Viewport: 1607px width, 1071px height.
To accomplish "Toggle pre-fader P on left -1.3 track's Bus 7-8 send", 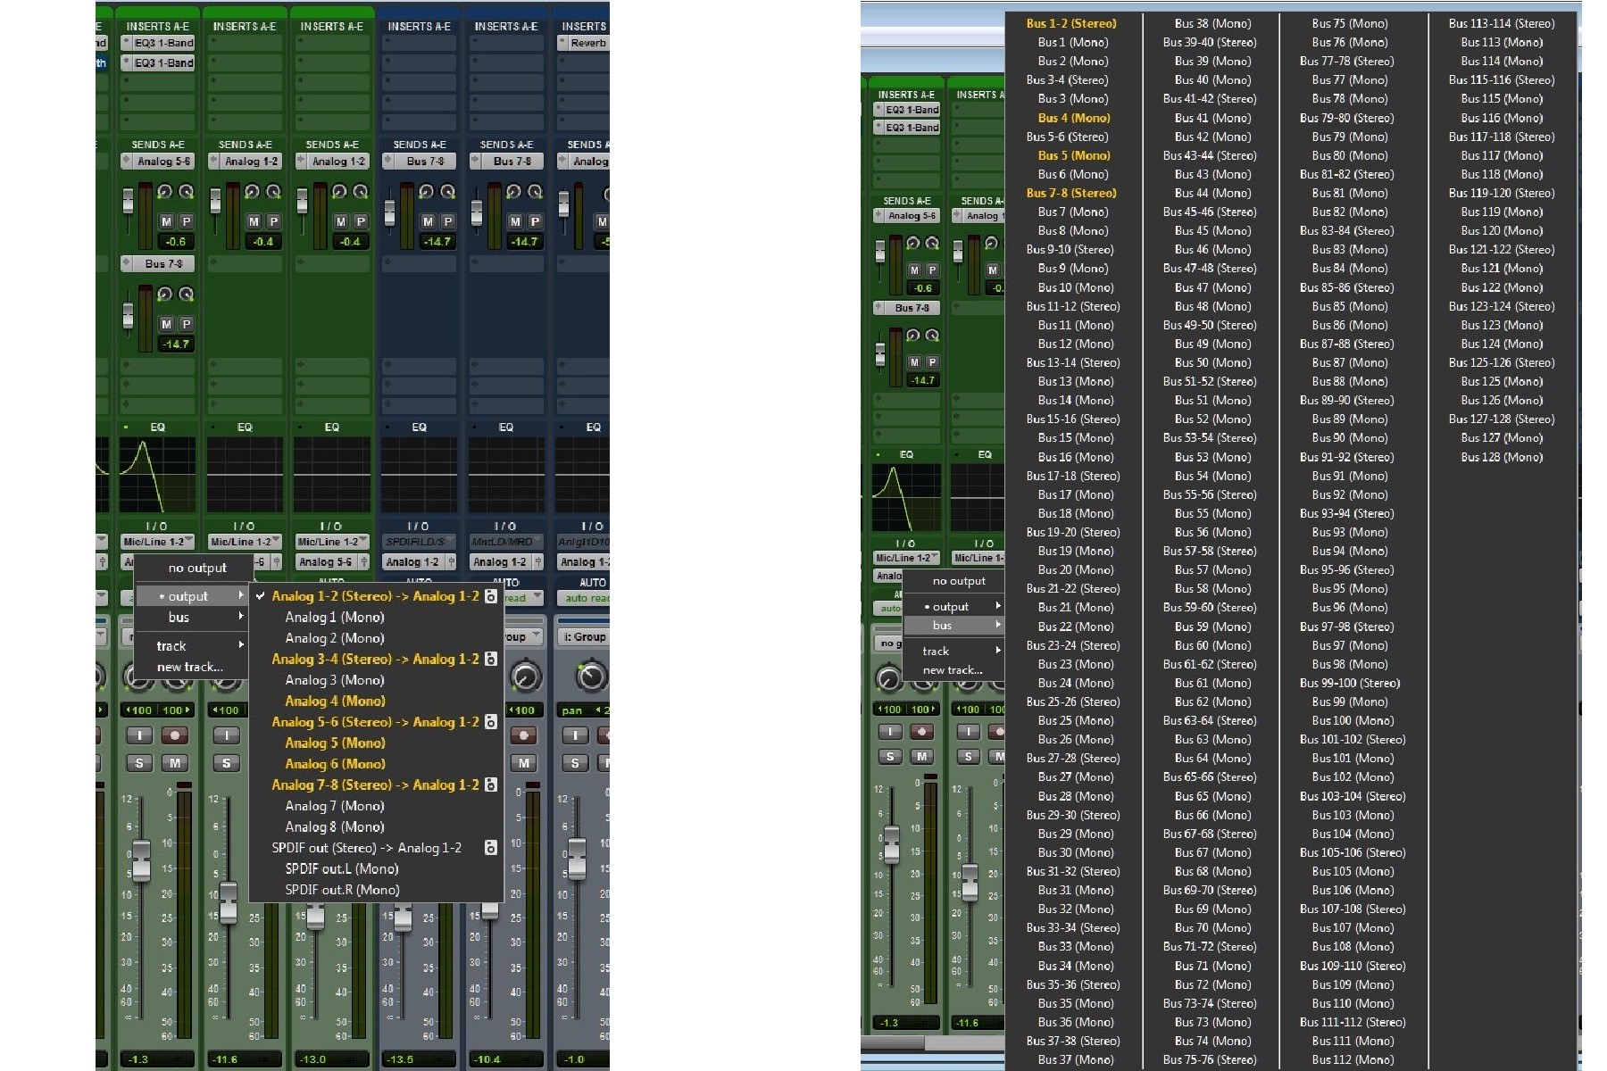I will click(x=186, y=324).
